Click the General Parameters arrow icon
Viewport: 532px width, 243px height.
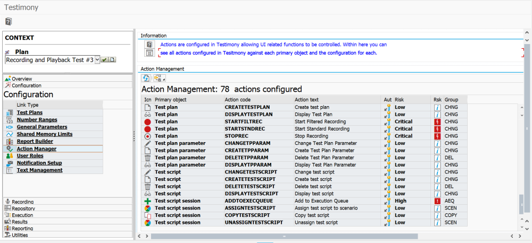pyautogui.click(x=10, y=127)
